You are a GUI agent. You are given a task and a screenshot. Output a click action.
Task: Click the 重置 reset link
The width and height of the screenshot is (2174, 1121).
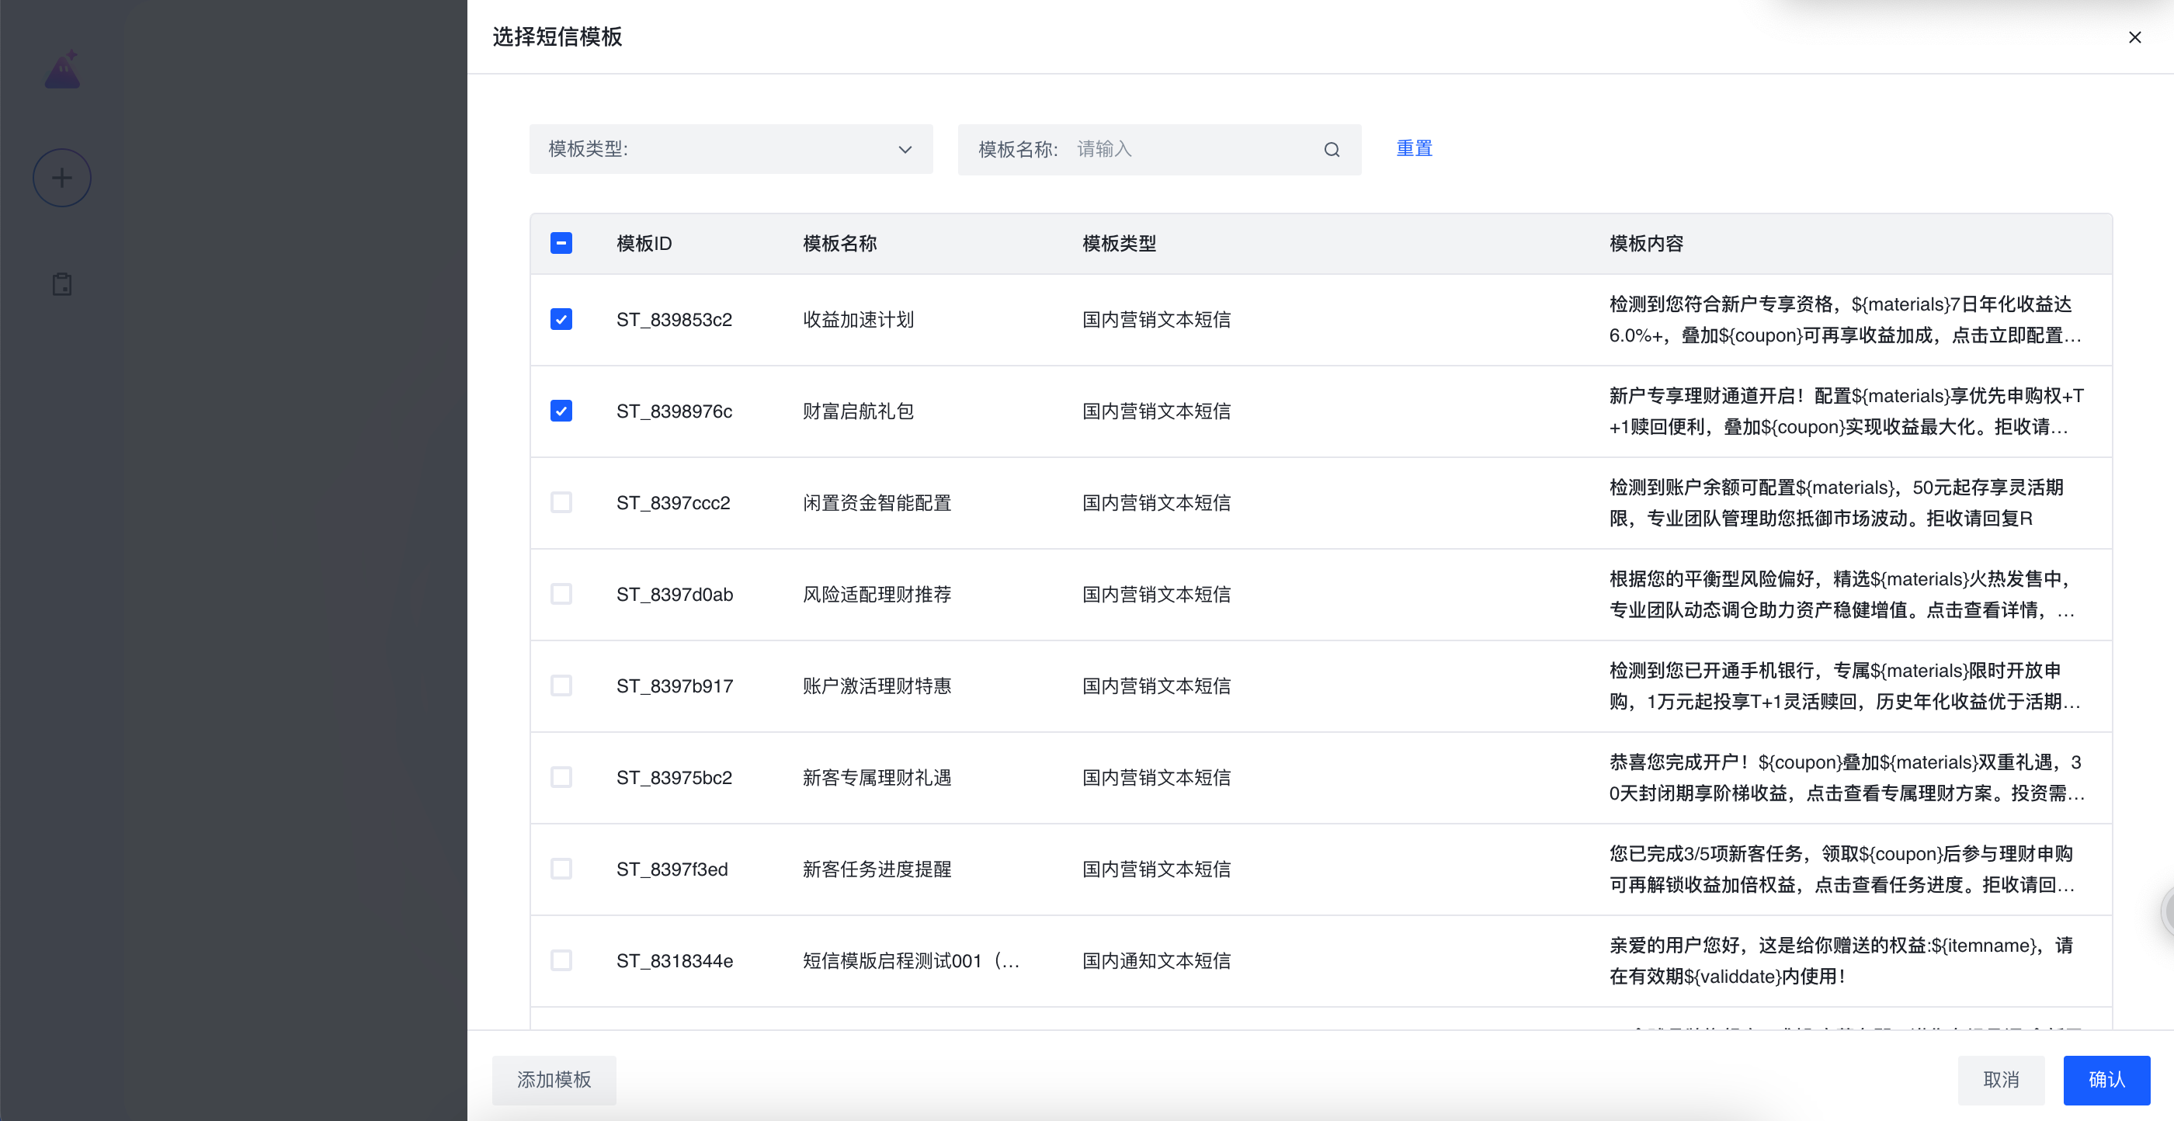(1414, 148)
